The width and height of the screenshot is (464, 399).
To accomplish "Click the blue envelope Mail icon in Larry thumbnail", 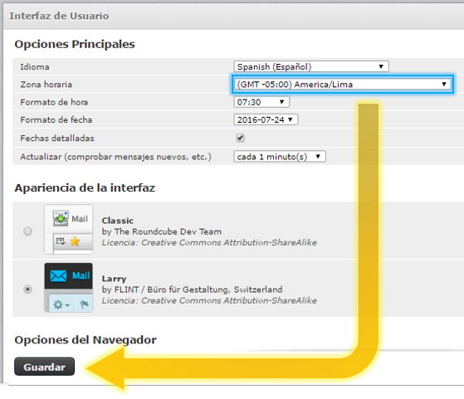I will [58, 276].
